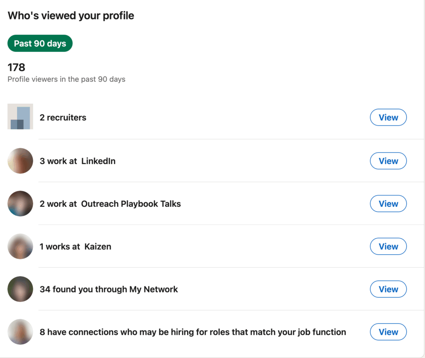Select the thumbnail for the recruiters row
Viewport: 425px width, 358px height.
[20, 117]
